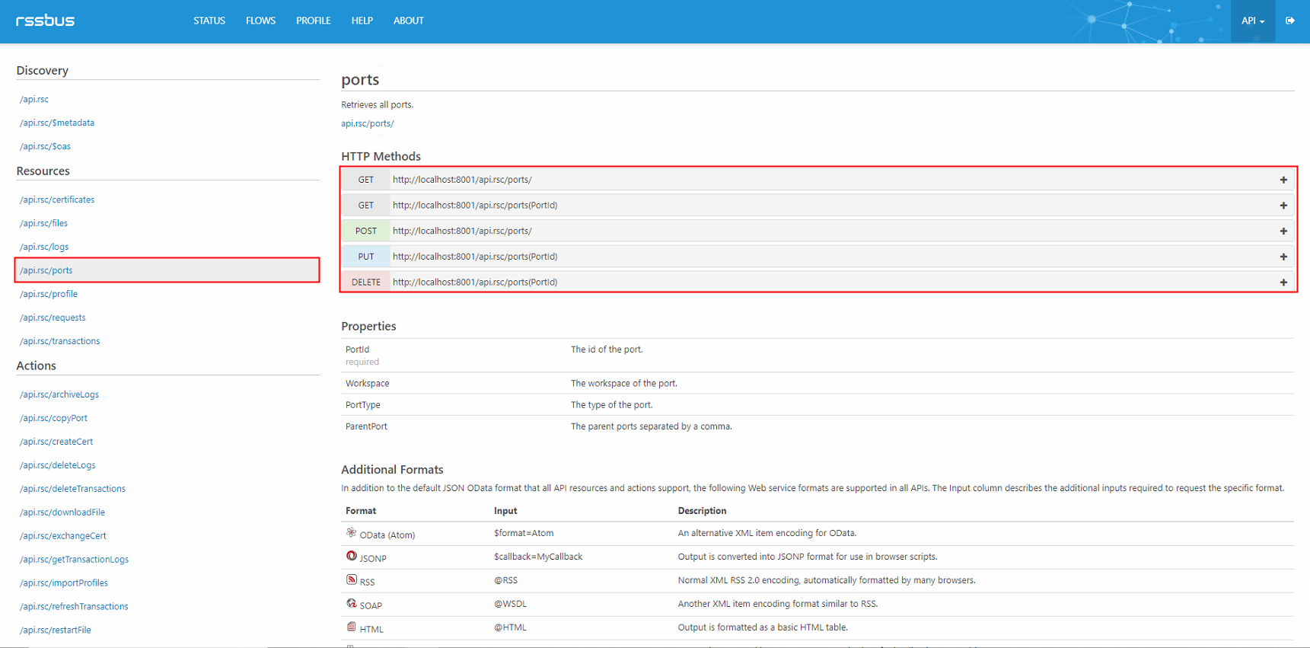
Task: Click the HTML format icon
Action: tap(351, 627)
